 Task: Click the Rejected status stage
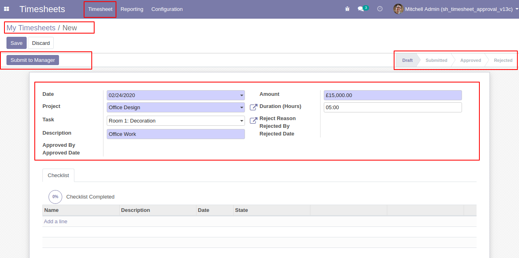coord(503,60)
